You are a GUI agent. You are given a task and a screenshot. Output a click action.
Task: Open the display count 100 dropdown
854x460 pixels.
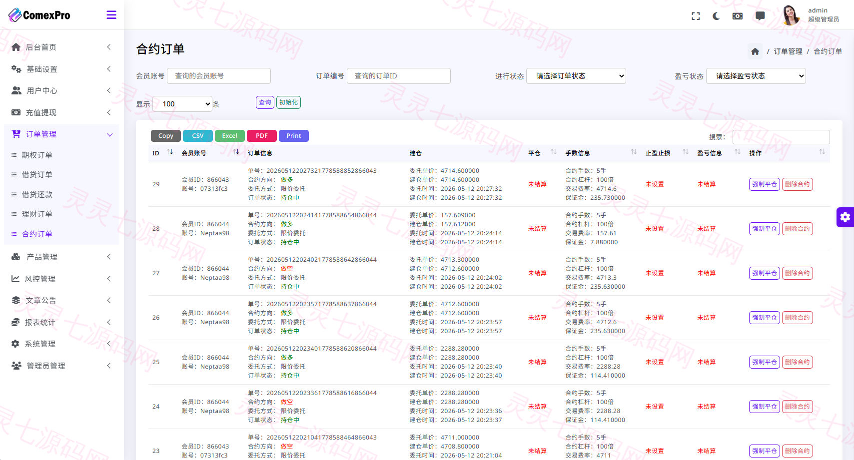click(182, 104)
